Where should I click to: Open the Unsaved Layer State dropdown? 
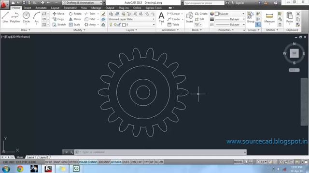click(x=131, y=19)
